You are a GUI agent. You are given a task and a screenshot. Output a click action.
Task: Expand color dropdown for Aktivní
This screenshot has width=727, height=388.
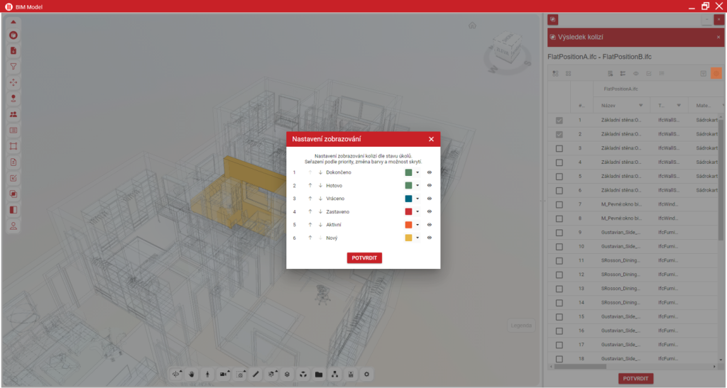click(x=418, y=225)
